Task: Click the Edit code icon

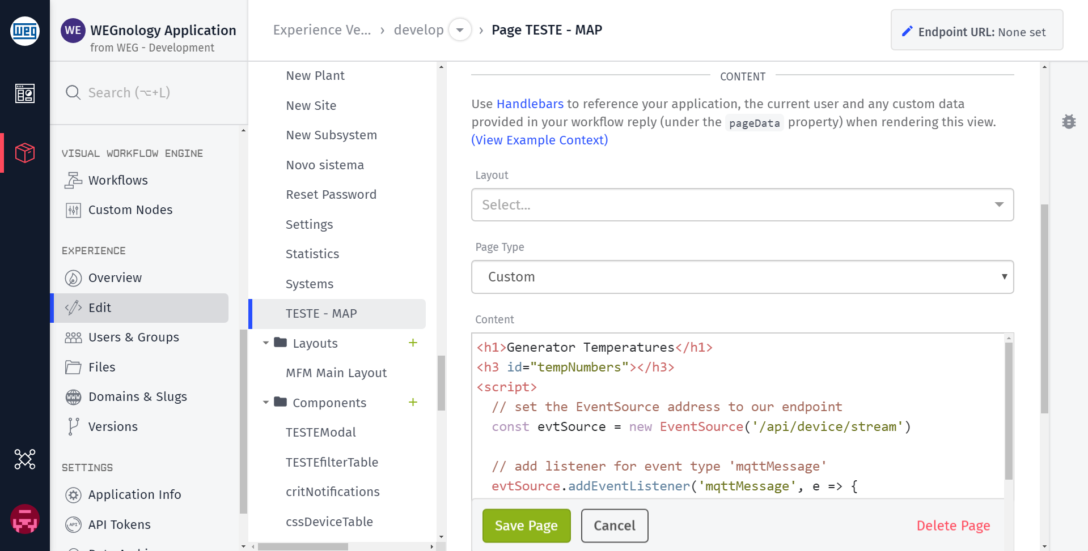Action: (73, 307)
